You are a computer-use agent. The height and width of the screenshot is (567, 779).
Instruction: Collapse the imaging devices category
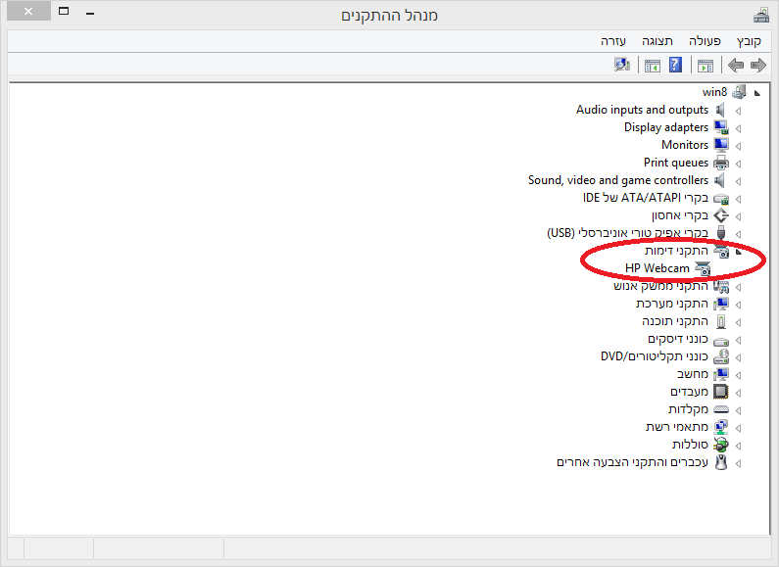[738, 252]
